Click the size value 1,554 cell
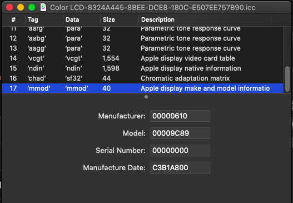293x203 pixels. coord(111,58)
